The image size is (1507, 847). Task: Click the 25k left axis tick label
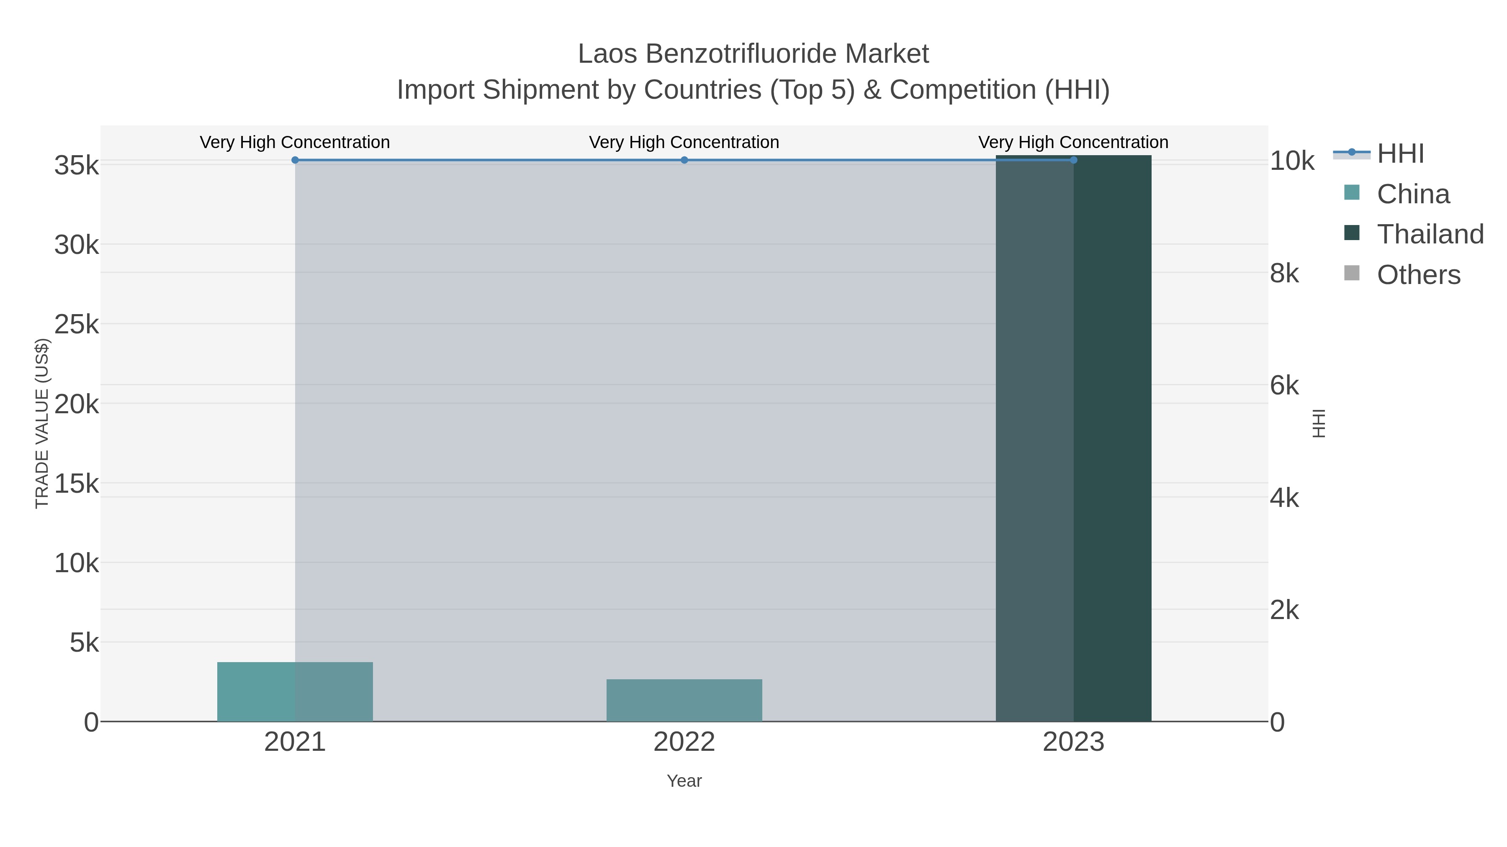coord(77,325)
